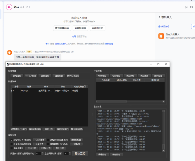Viewport: 195px width, 161px height.
Task: Sort by 评论人昵称 column header
Action: (x=122, y=80)
